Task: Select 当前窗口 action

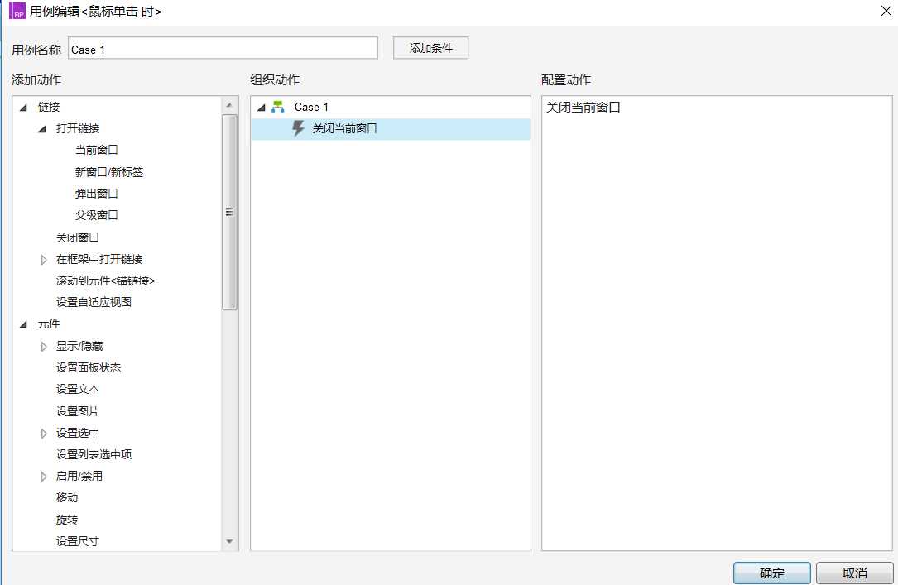Action: 96,150
